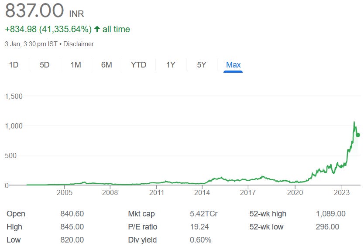Image resolution: width=364 pixels, height=246 pixels.
Task: Click the 2023 x-axis label
Action: (342, 192)
